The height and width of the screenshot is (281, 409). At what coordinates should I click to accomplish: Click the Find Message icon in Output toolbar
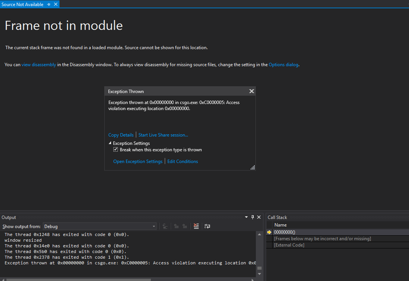point(165,226)
